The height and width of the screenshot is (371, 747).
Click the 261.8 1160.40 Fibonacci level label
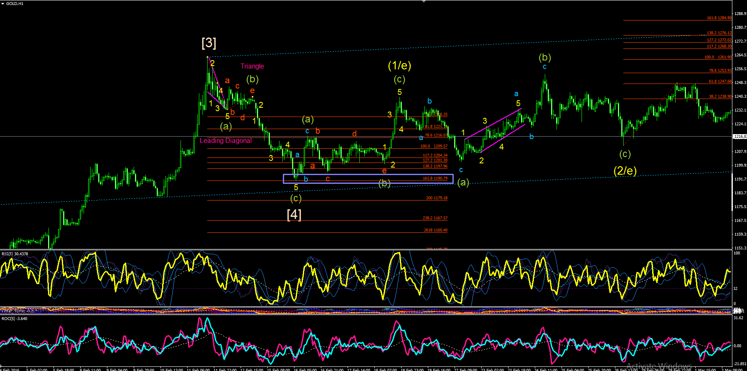point(436,230)
